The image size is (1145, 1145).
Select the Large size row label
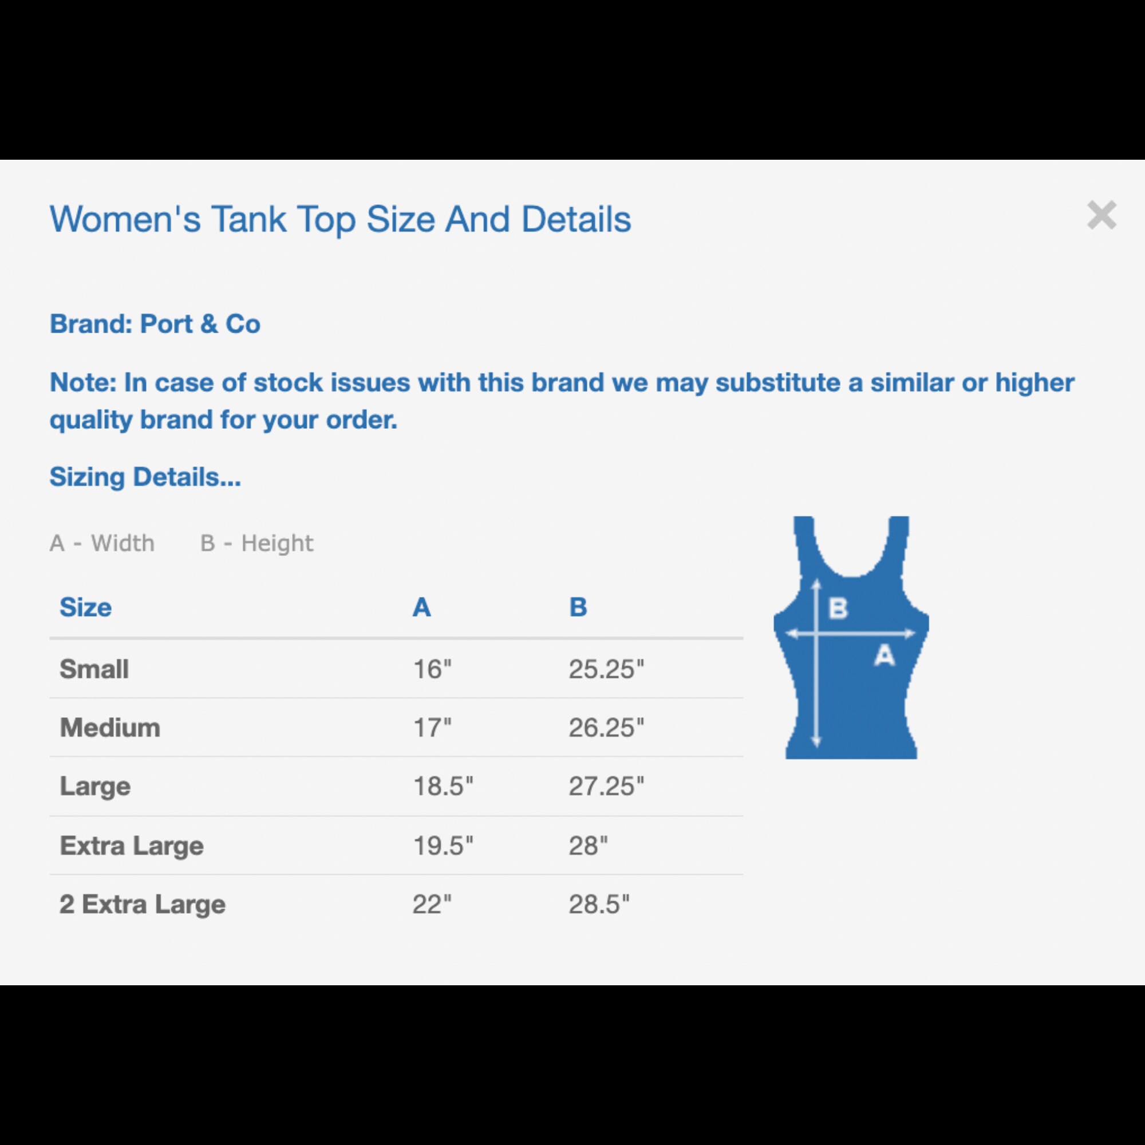95,787
